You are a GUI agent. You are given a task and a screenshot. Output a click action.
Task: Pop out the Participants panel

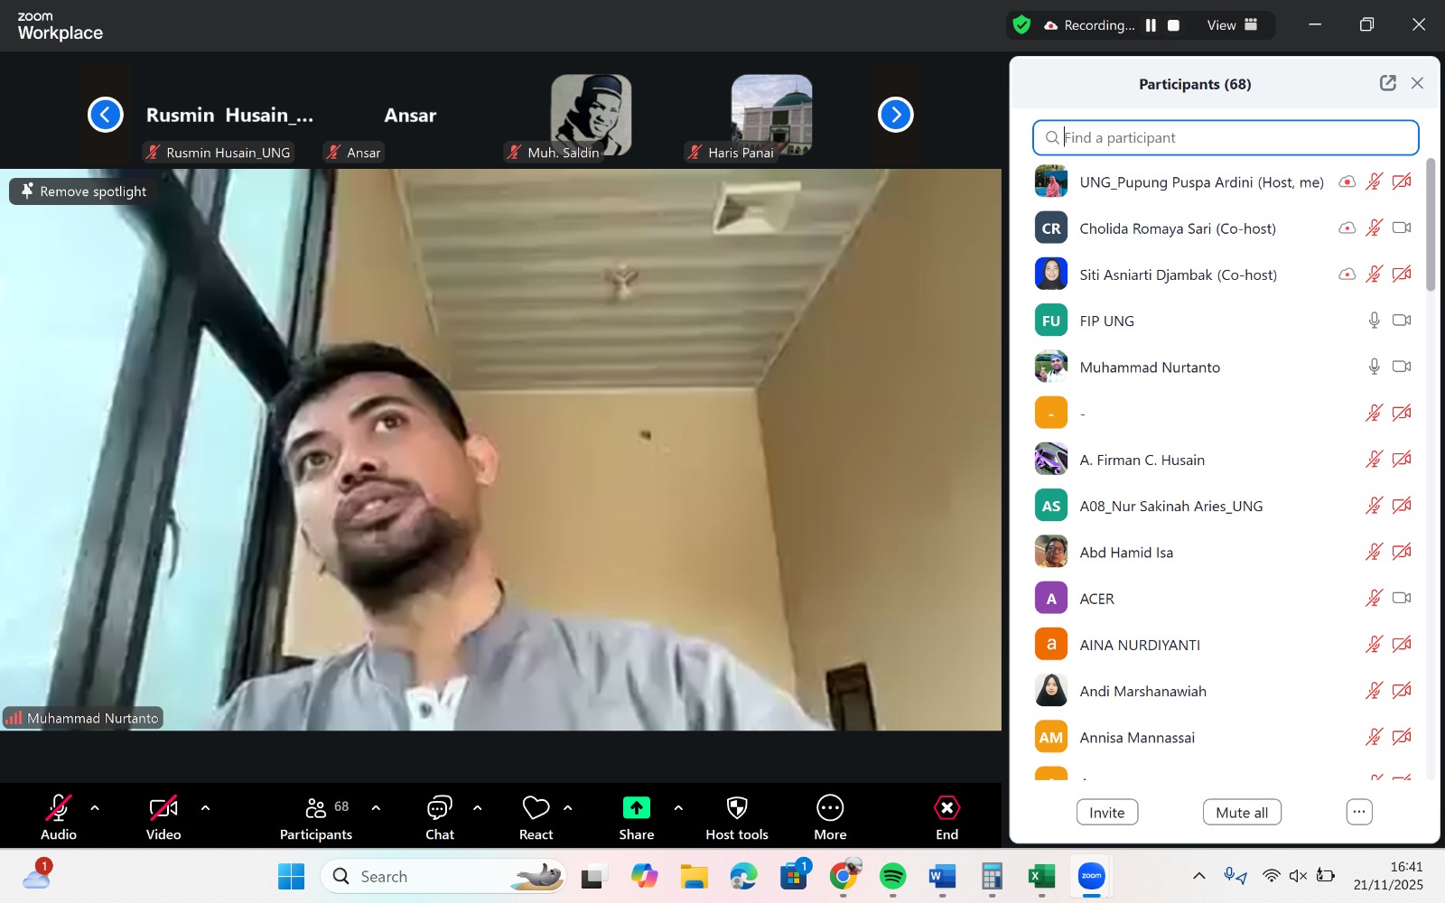1387,83
